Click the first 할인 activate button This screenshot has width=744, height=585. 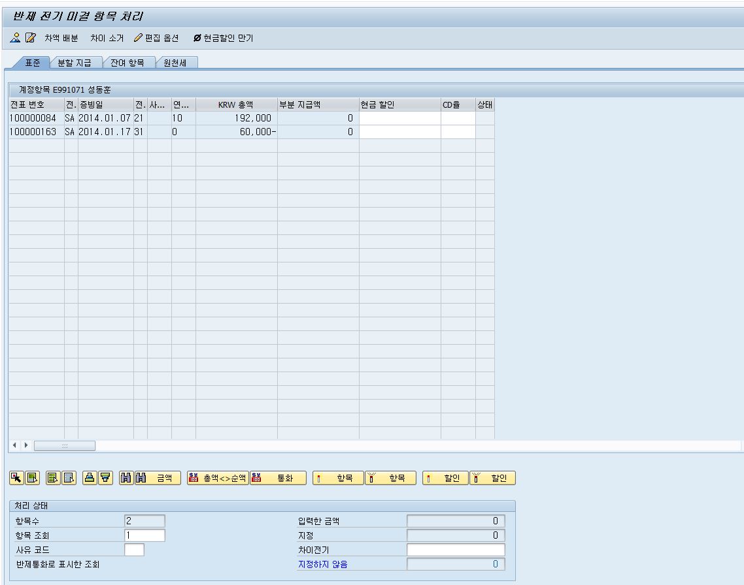pos(445,479)
